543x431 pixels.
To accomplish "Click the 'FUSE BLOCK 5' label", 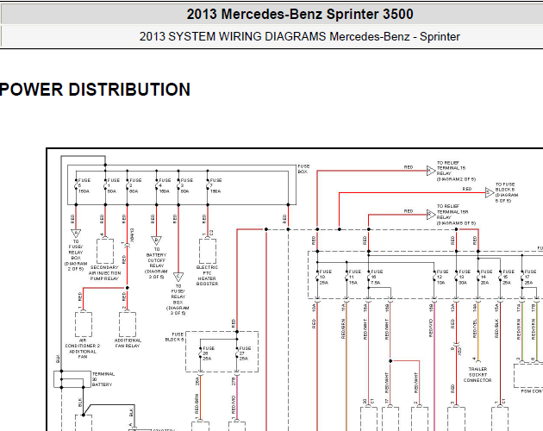I will [175, 337].
